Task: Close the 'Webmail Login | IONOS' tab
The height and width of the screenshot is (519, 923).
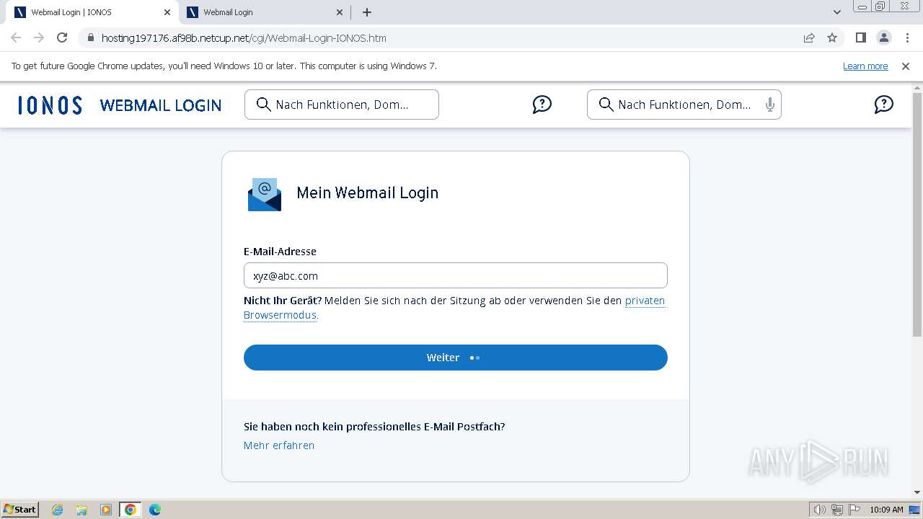Action: tap(167, 12)
